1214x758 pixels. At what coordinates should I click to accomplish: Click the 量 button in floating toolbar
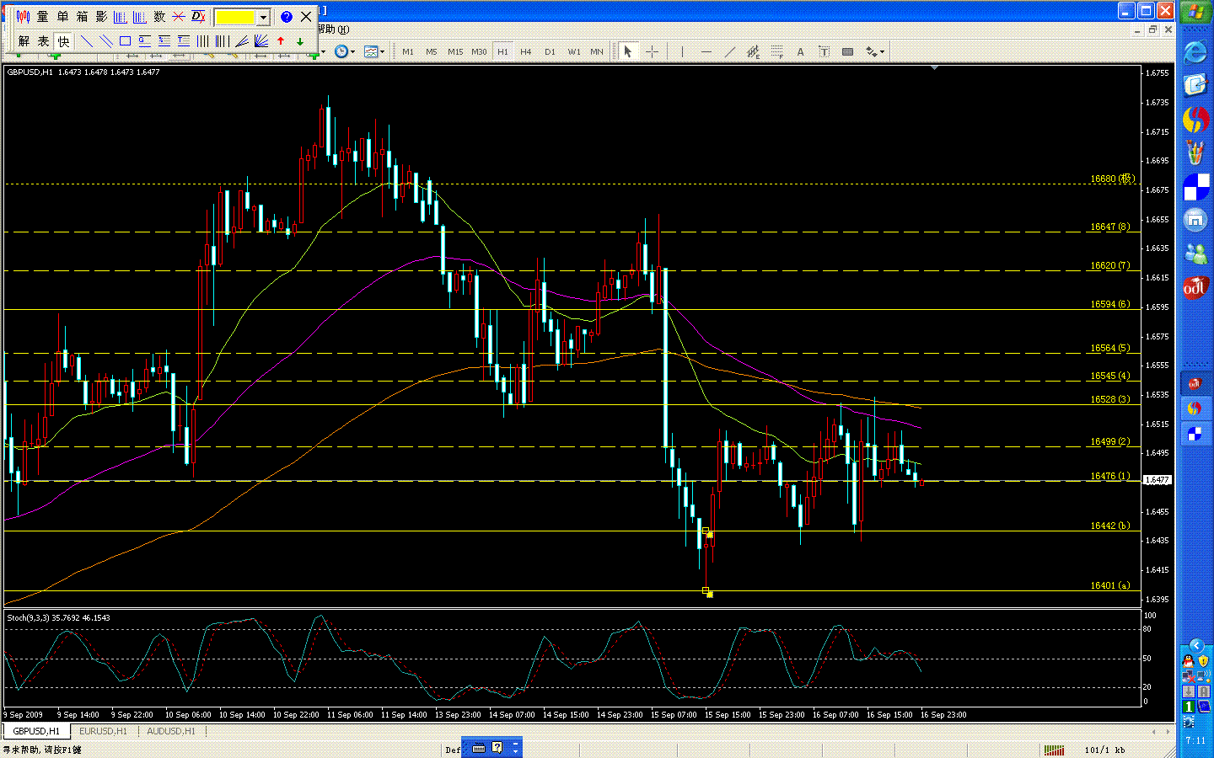(43, 17)
